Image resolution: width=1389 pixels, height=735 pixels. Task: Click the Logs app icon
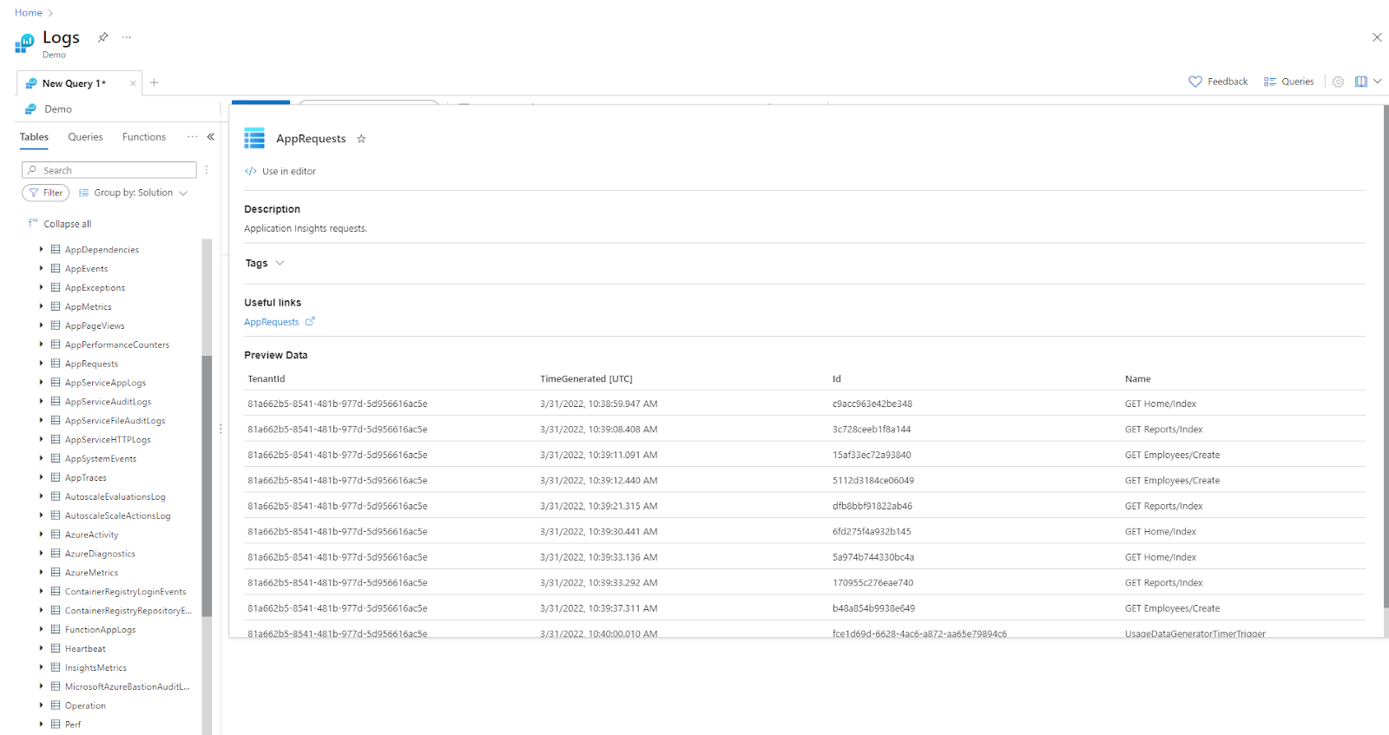pos(25,42)
